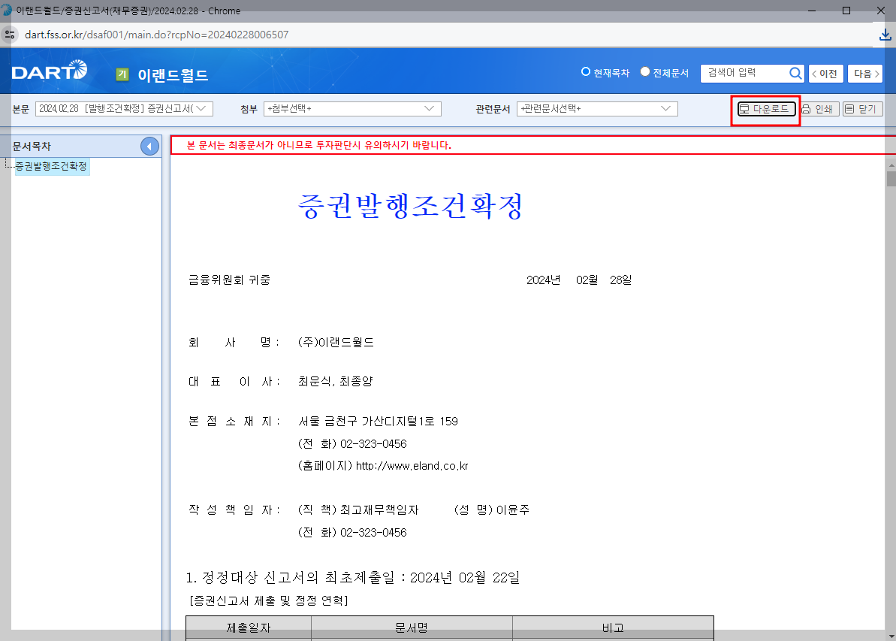Click the http://www.eland.co.kr homepage text
This screenshot has width=896, height=641.
click(x=412, y=466)
